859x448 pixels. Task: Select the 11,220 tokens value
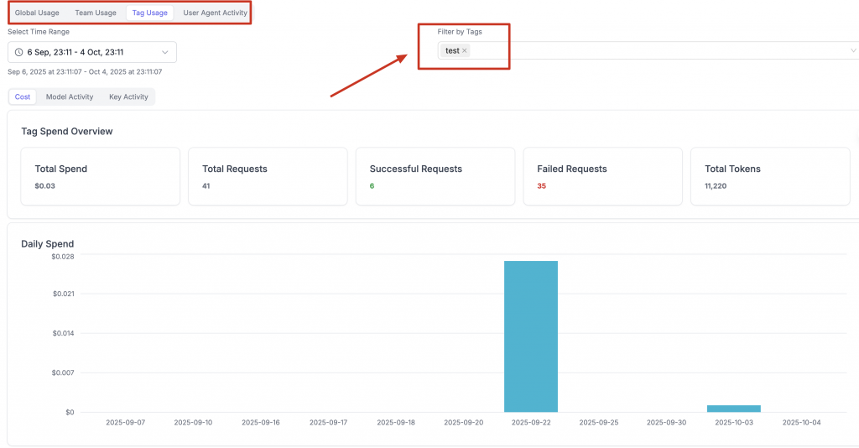point(716,186)
